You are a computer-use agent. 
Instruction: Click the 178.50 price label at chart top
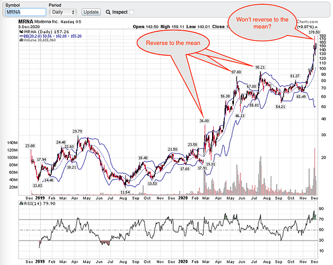pos(314,32)
